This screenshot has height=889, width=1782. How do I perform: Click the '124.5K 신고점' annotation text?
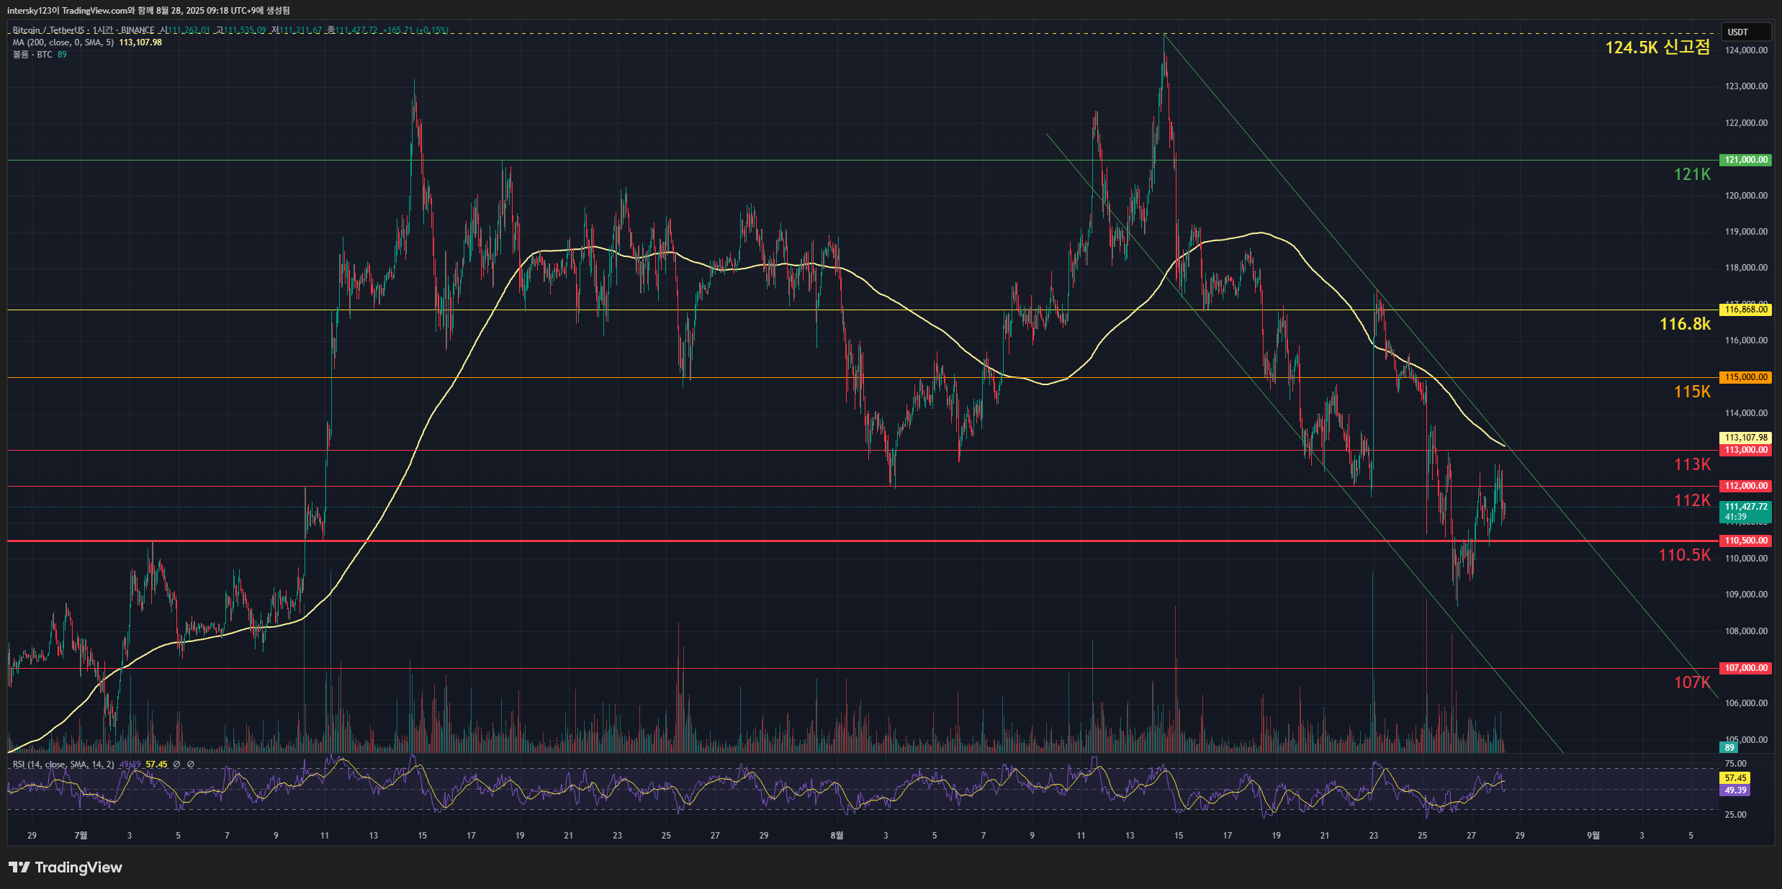tap(1657, 48)
